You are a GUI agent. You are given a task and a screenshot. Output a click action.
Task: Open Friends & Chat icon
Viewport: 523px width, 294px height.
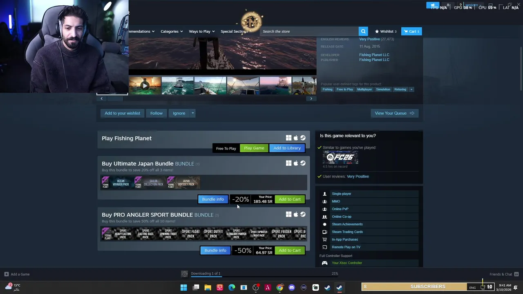click(516, 274)
